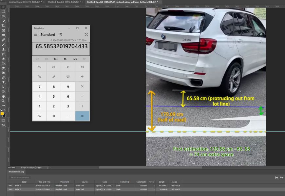
Task: Select the Lasso tool
Action: coord(3,16)
